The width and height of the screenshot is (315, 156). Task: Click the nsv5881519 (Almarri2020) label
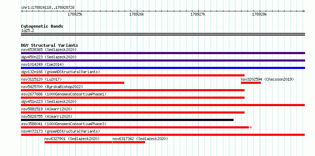click(x=47, y=109)
